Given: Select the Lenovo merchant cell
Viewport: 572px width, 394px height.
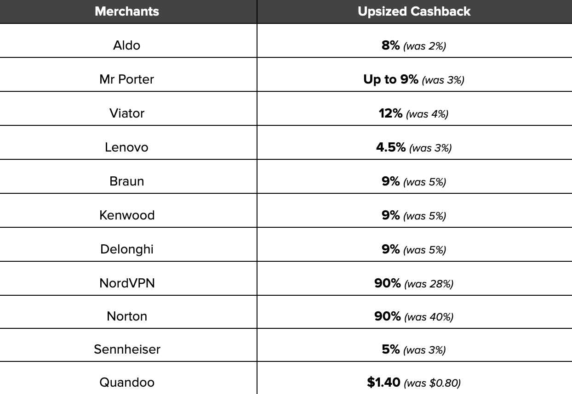Looking at the screenshot, I should pos(127,147).
